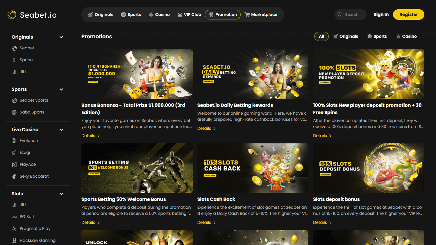
Task: Click the PlayAce icon in sidebar
Action: pyautogui.click(x=14, y=165)
